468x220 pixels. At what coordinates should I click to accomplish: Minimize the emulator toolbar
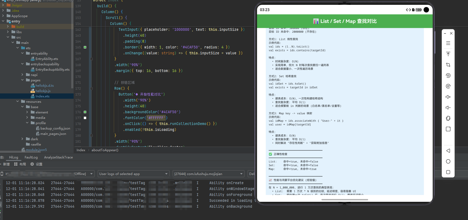click(445, 33)
